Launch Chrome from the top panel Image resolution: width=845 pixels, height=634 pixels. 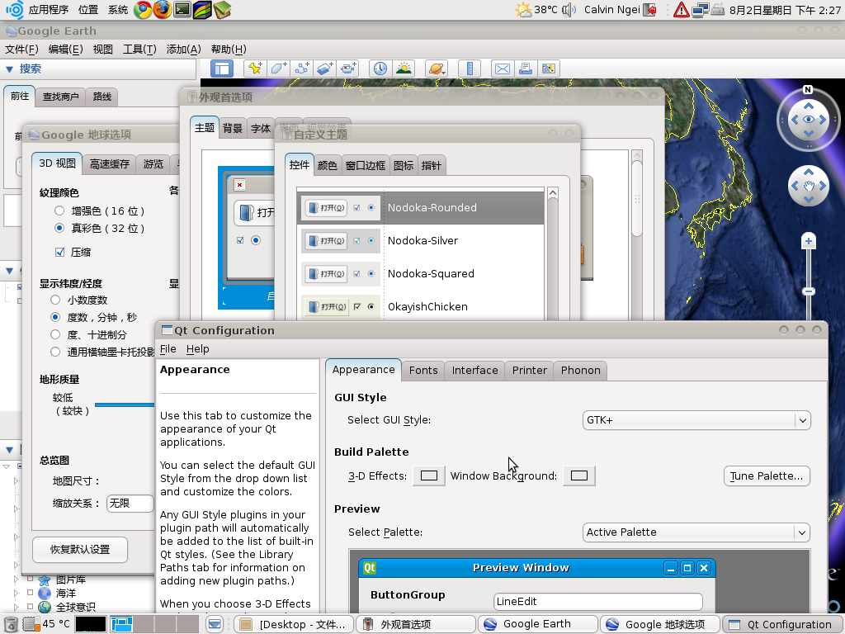(x=143, y=10)
